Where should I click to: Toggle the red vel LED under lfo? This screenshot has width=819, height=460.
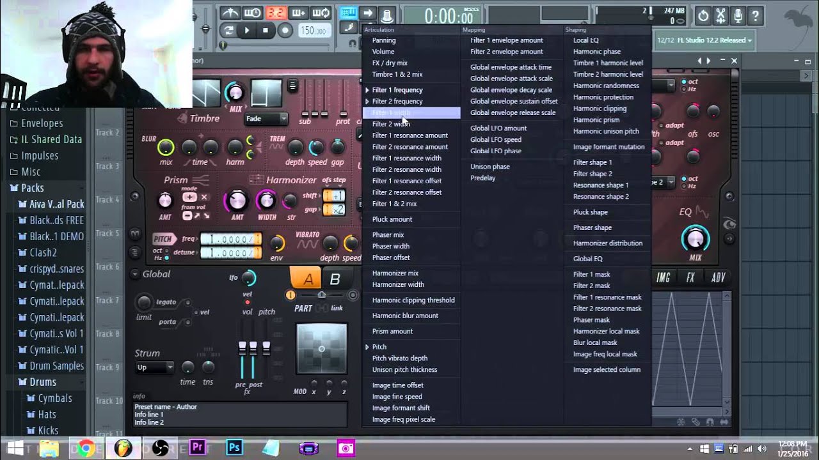click(x=248, y=302)
